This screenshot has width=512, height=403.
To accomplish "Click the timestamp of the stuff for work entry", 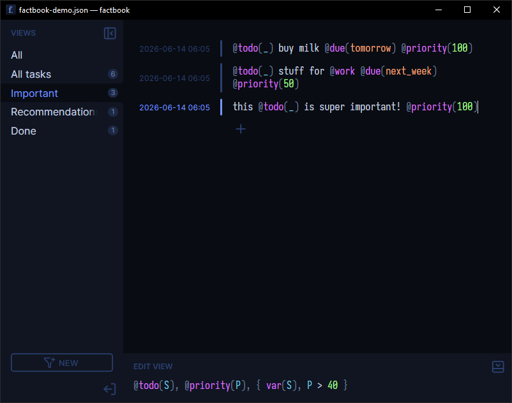I will (x=174, y=78).
